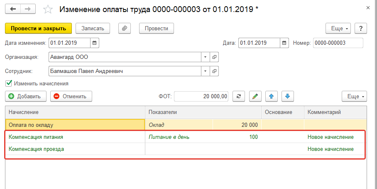This screenshot has width=377, height=189.
Task: Click the Записать button
Action: tap(93, 28)
